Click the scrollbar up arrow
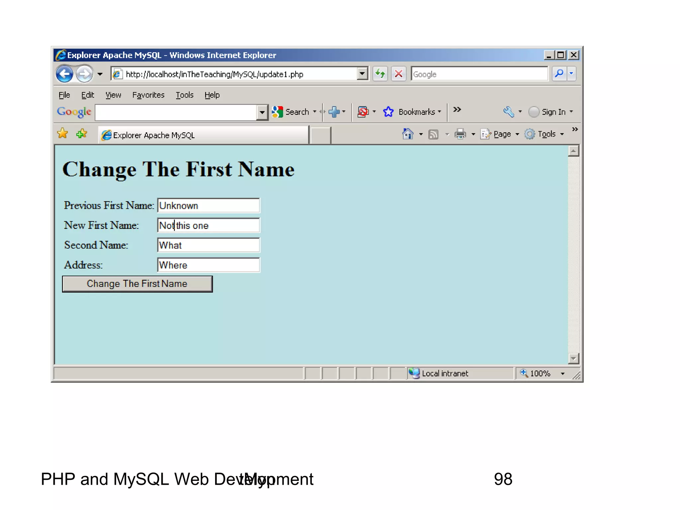The width and height of the screenshot is (680, 510). 573,151
